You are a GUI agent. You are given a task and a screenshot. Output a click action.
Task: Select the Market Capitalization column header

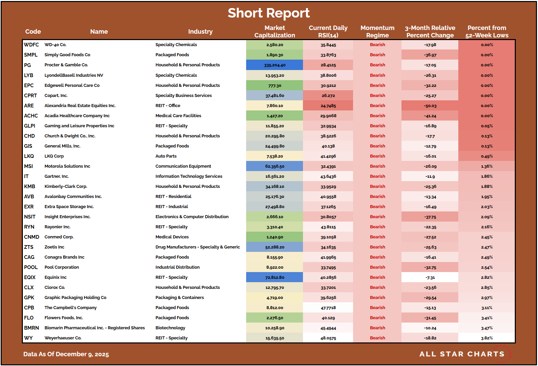click(x=274, y=32)
